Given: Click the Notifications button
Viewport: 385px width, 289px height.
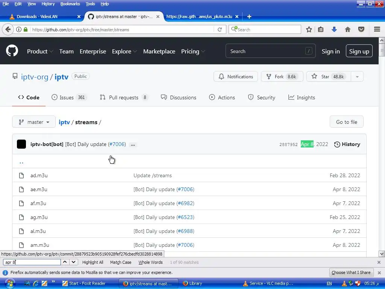Looking at the screenshot, I should click(x=235, y=77).
